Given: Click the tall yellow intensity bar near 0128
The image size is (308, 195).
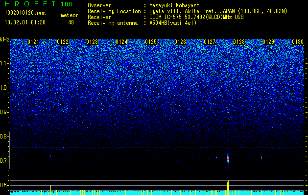Looking at the screenshot, I should tap(228, 188).
